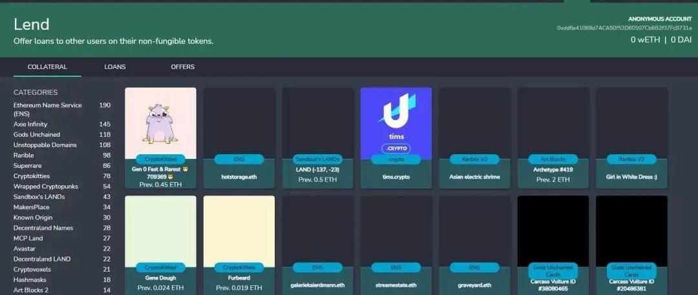
Task: Select the Unstoppable Domains category
Action: (62, 145)
